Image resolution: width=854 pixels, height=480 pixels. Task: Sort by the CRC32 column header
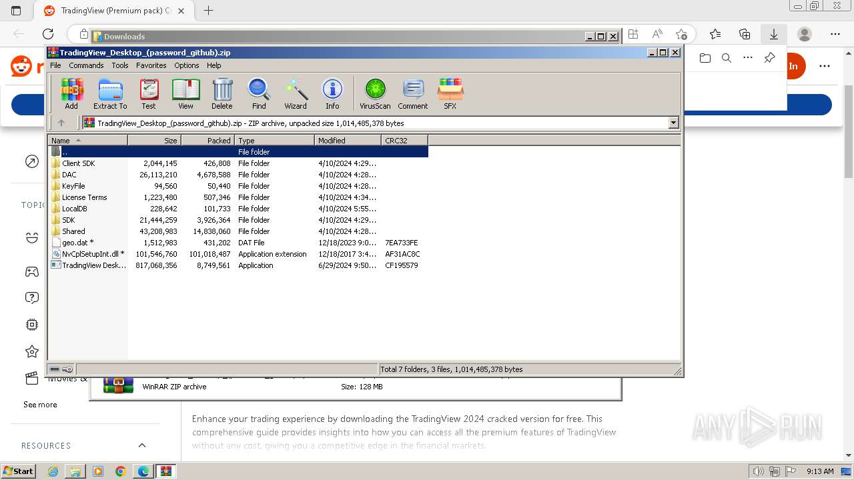pyautogui.click(x=405, y=140)
